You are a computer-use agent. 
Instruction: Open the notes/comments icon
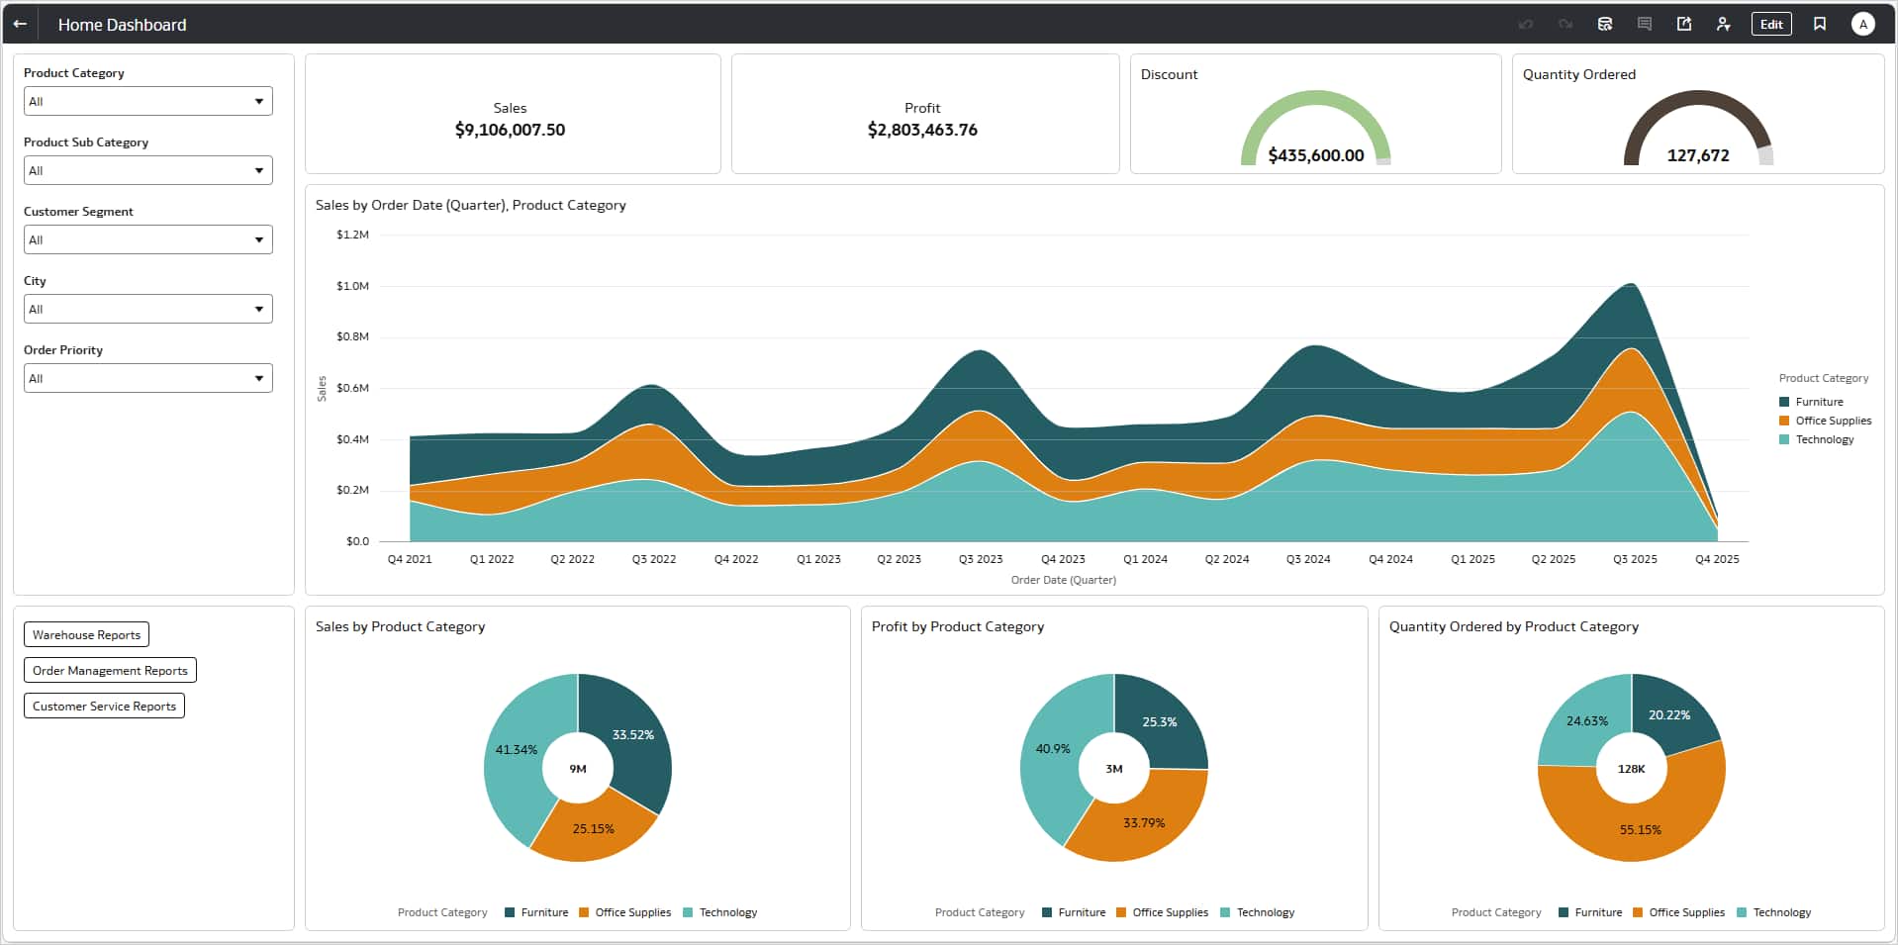pos(1645,24)
